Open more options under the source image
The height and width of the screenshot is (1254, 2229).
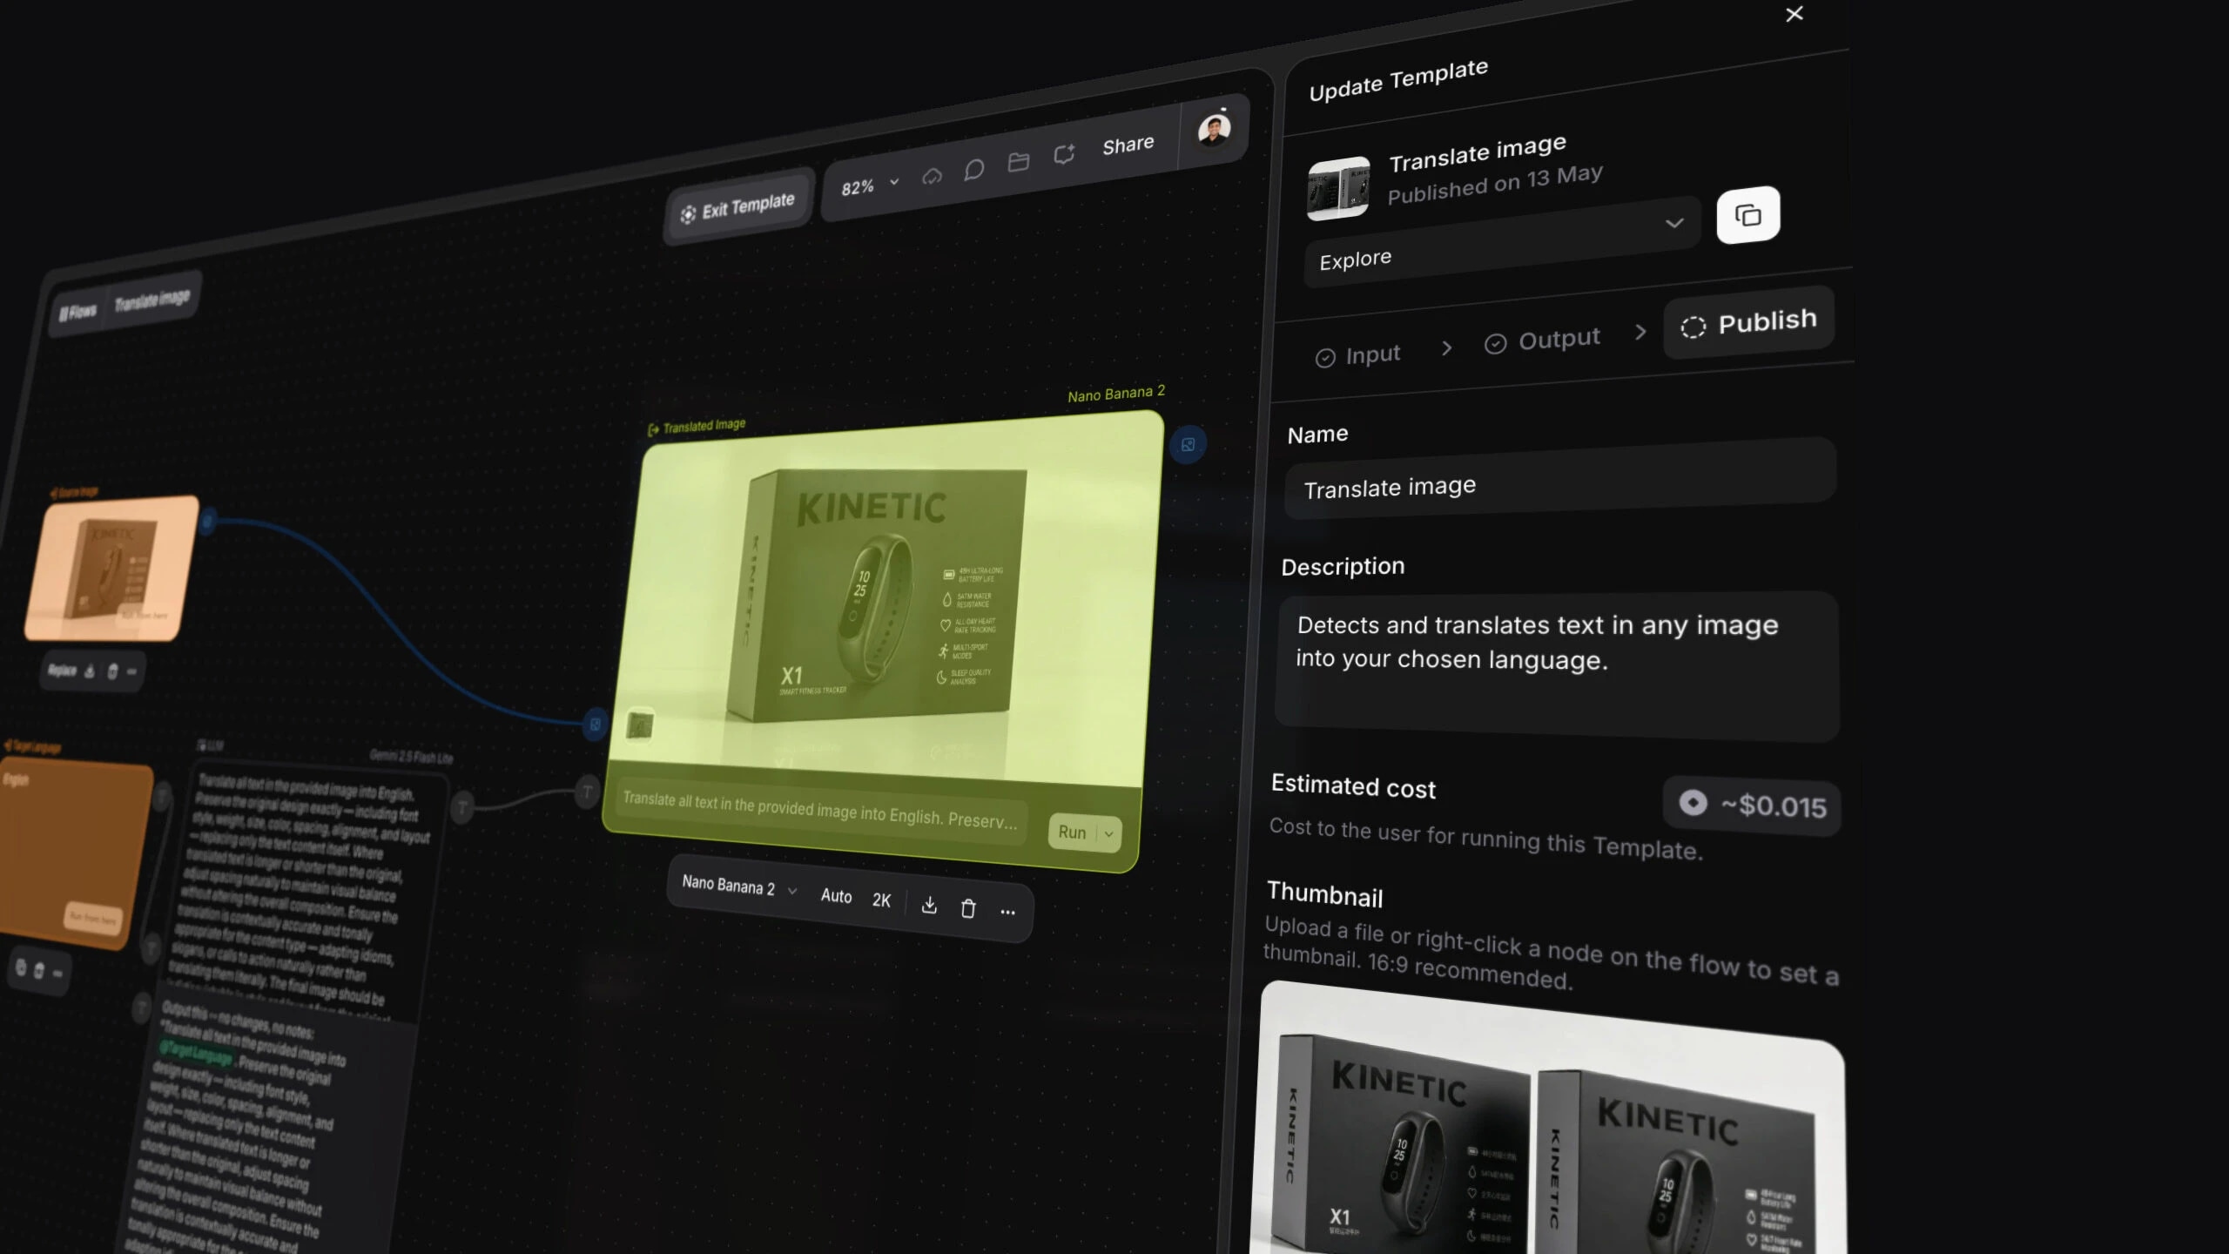point(131,671)
